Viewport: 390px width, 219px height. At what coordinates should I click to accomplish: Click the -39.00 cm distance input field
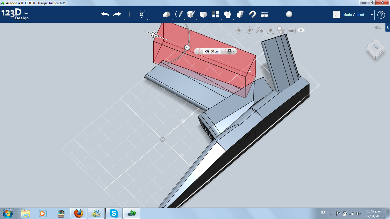pyautogui.click(x=211, y=51)
